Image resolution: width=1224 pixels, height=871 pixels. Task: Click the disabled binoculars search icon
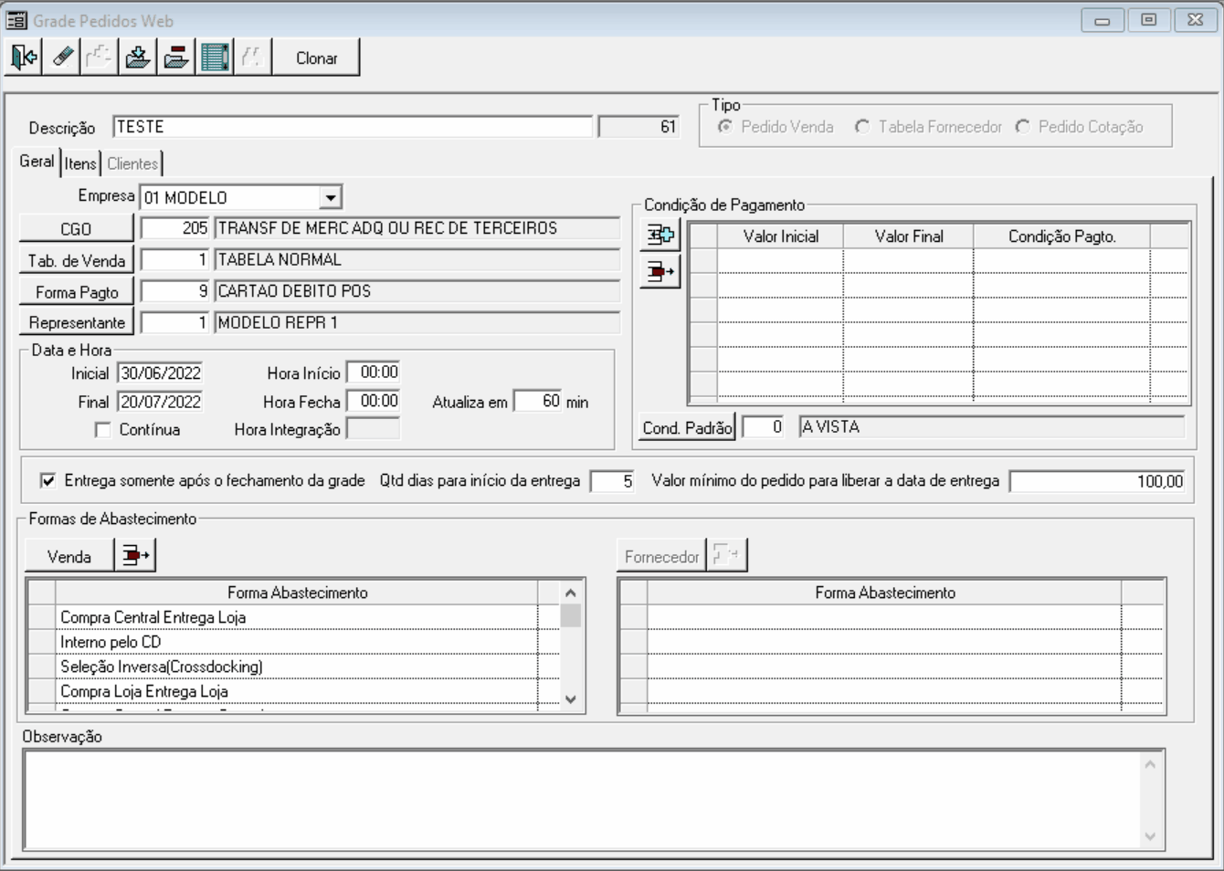252,58
